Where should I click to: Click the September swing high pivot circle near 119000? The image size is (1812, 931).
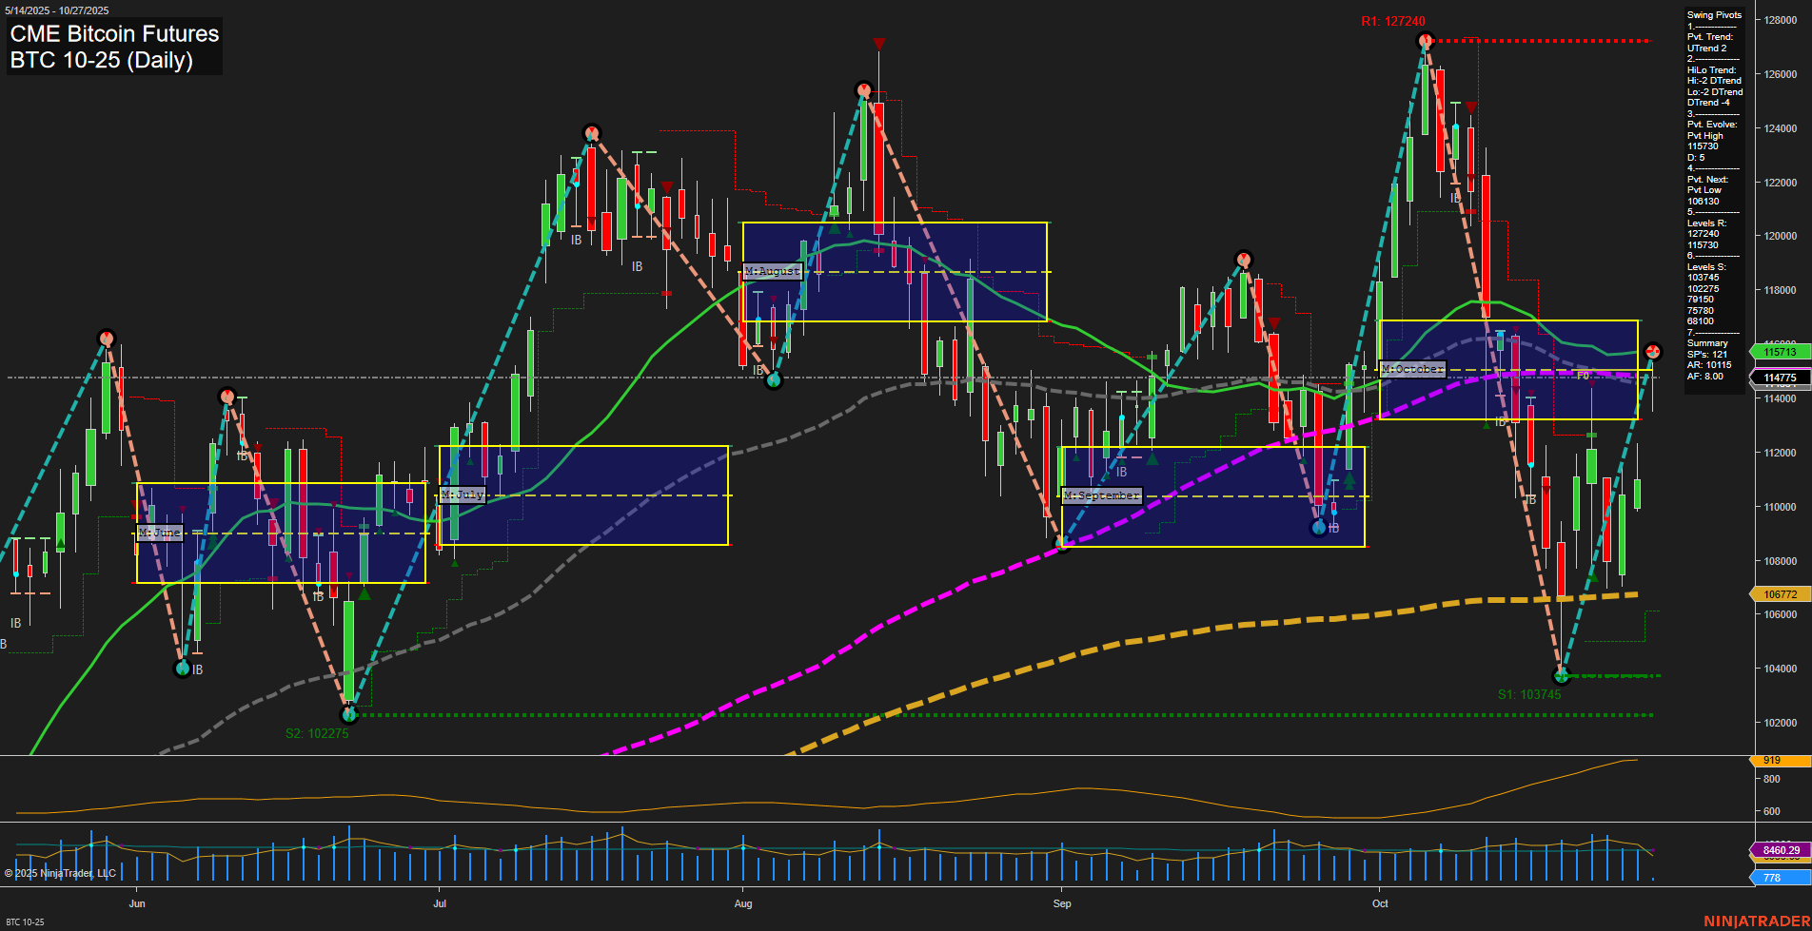1243,260
